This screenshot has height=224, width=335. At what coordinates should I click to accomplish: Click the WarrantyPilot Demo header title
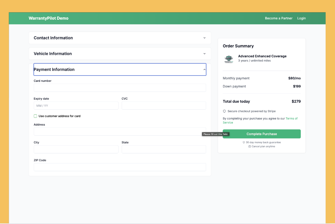[48, 18]
